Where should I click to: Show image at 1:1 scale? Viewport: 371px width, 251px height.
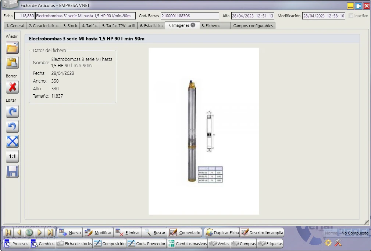coord(12,156)
